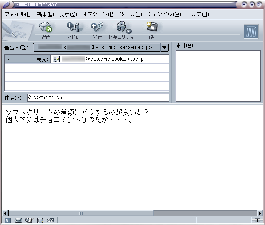Click the Security (セキュリティ) padlock icon

point(121,27)
